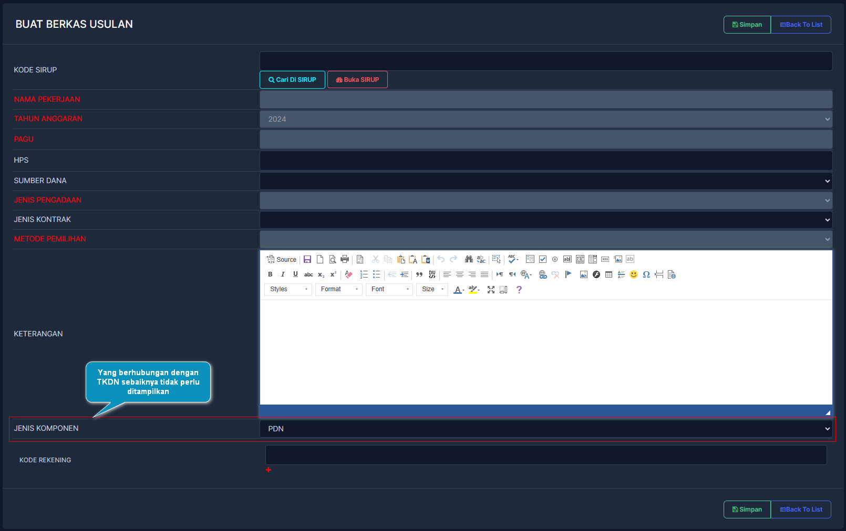Center-align text in the editor
The image size is (846, 531).
click(460, 274)
